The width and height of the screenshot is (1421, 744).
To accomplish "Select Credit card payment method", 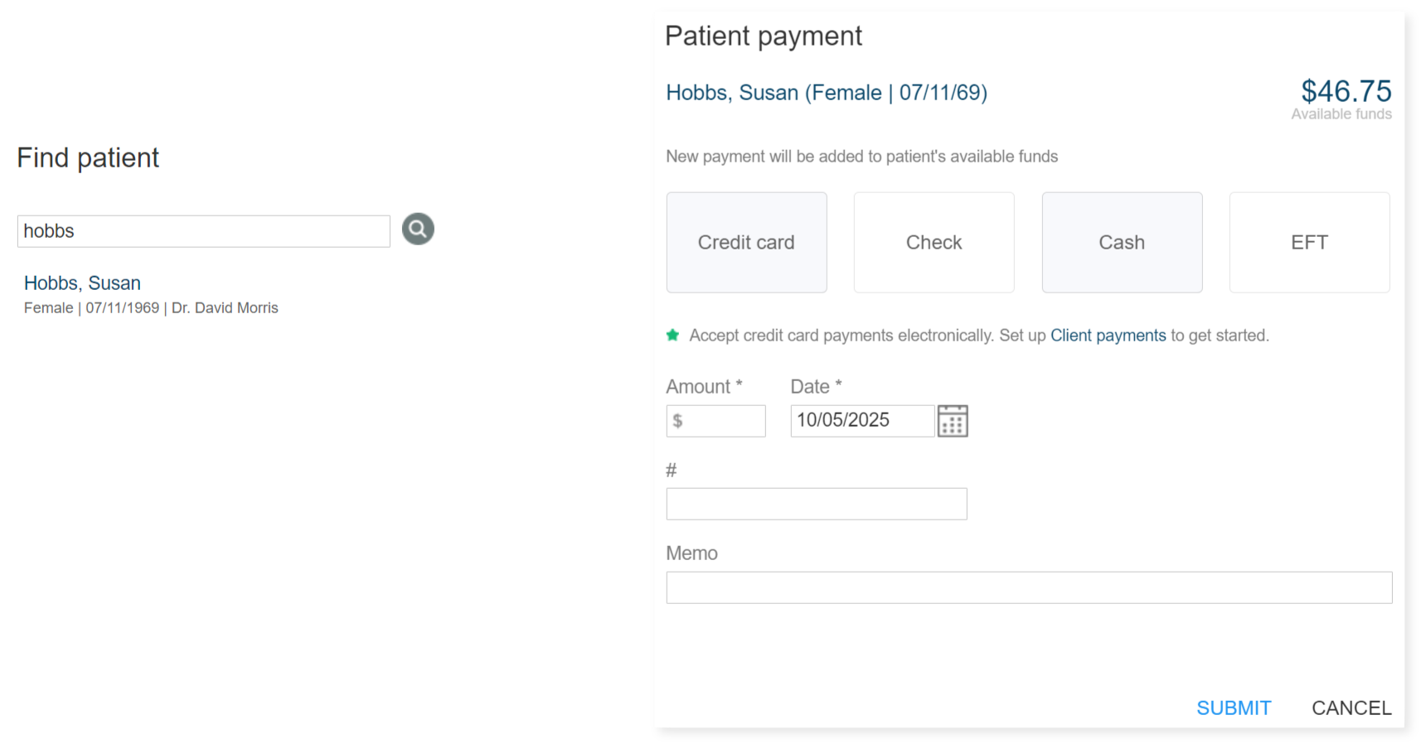I will (x=746, y=243).
